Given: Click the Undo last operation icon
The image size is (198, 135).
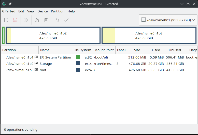Looking at the screenshot, I should pyautogui.click(x=57, y=20).
